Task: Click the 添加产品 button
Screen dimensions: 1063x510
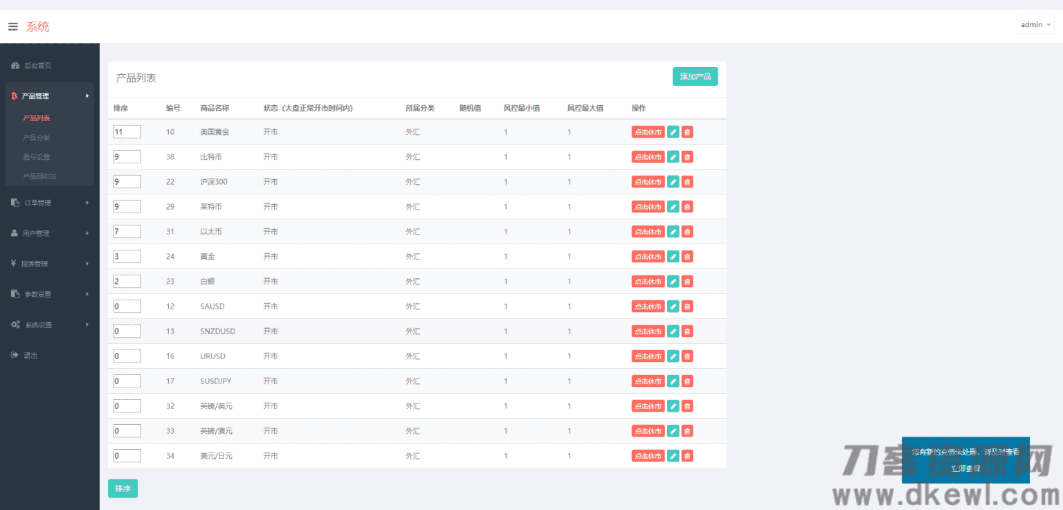Action: (x=695, y=77)
